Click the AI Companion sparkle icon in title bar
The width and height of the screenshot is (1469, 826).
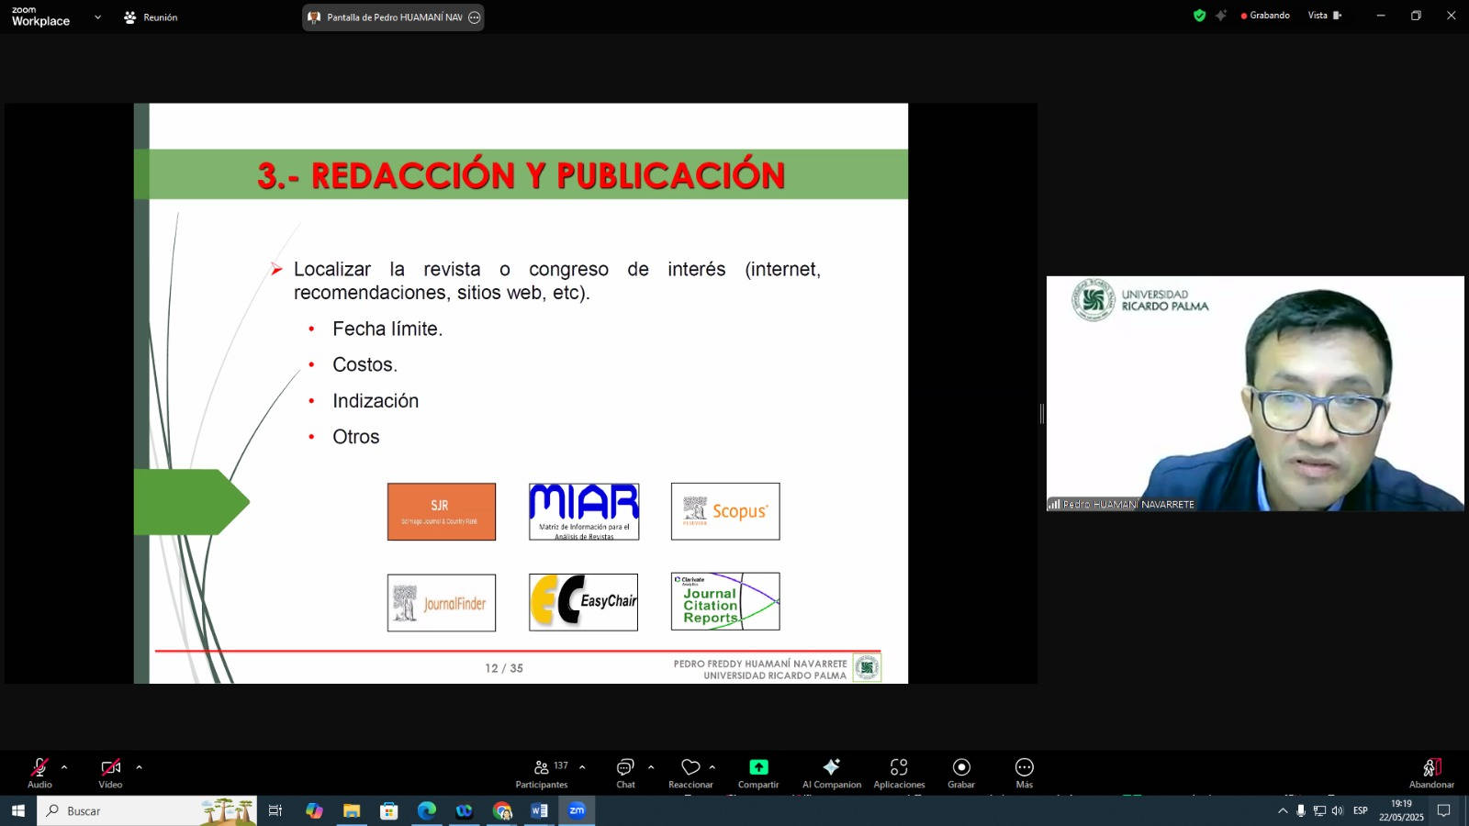(1221, 16)
